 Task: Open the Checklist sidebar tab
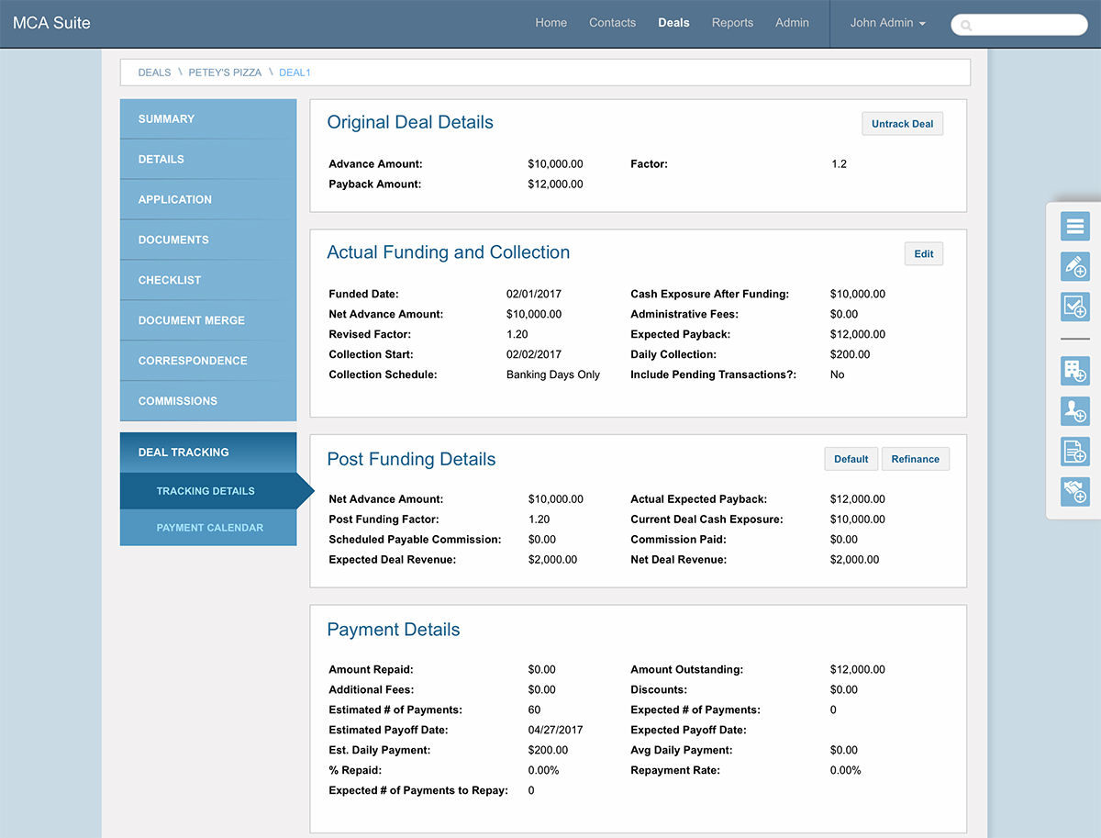pos(208,281)
